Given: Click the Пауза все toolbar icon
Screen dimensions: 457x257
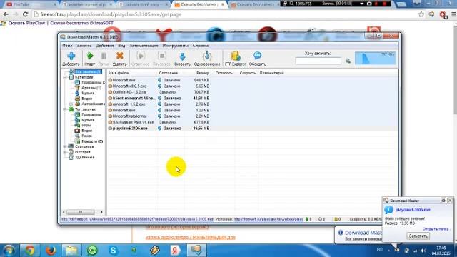Looking at the screenshot, I should 162,56.
